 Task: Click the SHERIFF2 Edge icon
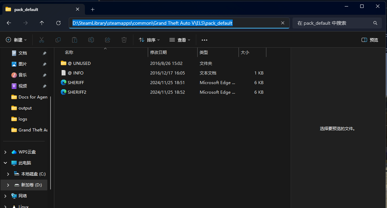point(64,92)
